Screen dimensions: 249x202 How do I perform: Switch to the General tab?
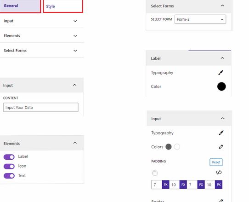tap(20, 6)
